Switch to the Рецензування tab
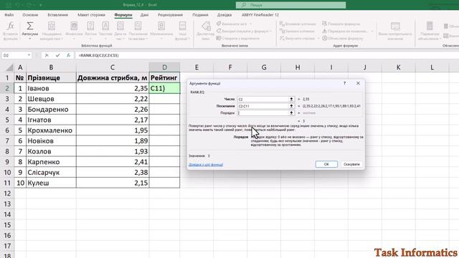 (170, 14)
